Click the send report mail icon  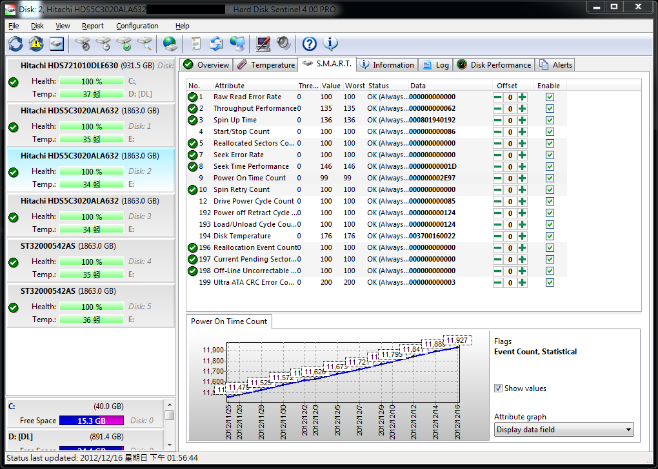(x=216, y=44)
